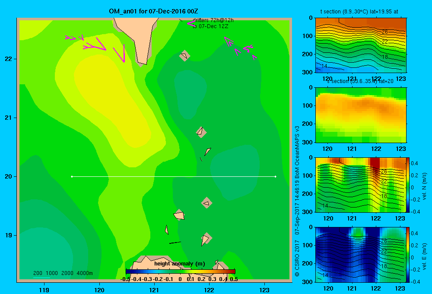Click the 'vel. E (m/s)' axis label
432x294 pixels.
click(x=424, y=256)
